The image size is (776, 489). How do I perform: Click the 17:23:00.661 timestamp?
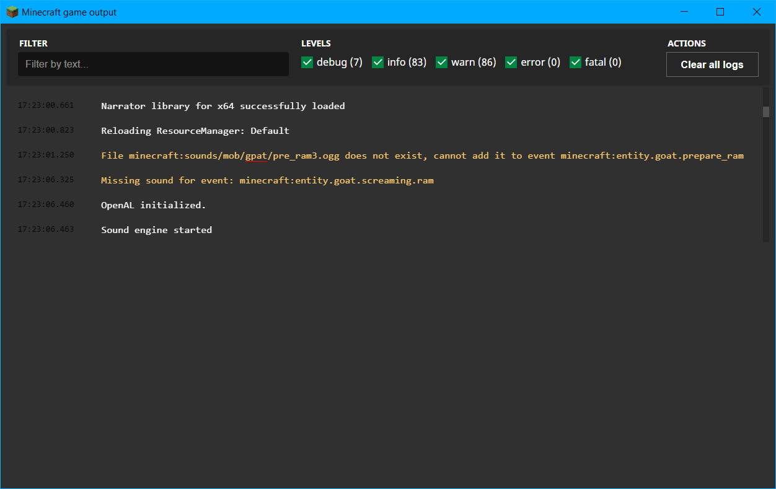pyautogui.click(x=45, y=105)
